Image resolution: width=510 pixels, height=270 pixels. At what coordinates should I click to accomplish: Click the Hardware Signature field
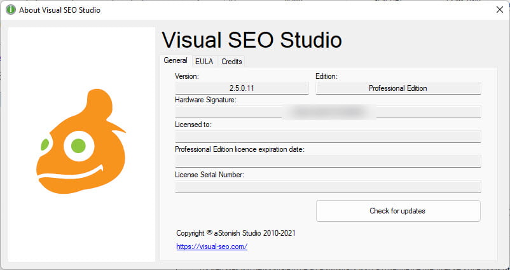[328, 112]
